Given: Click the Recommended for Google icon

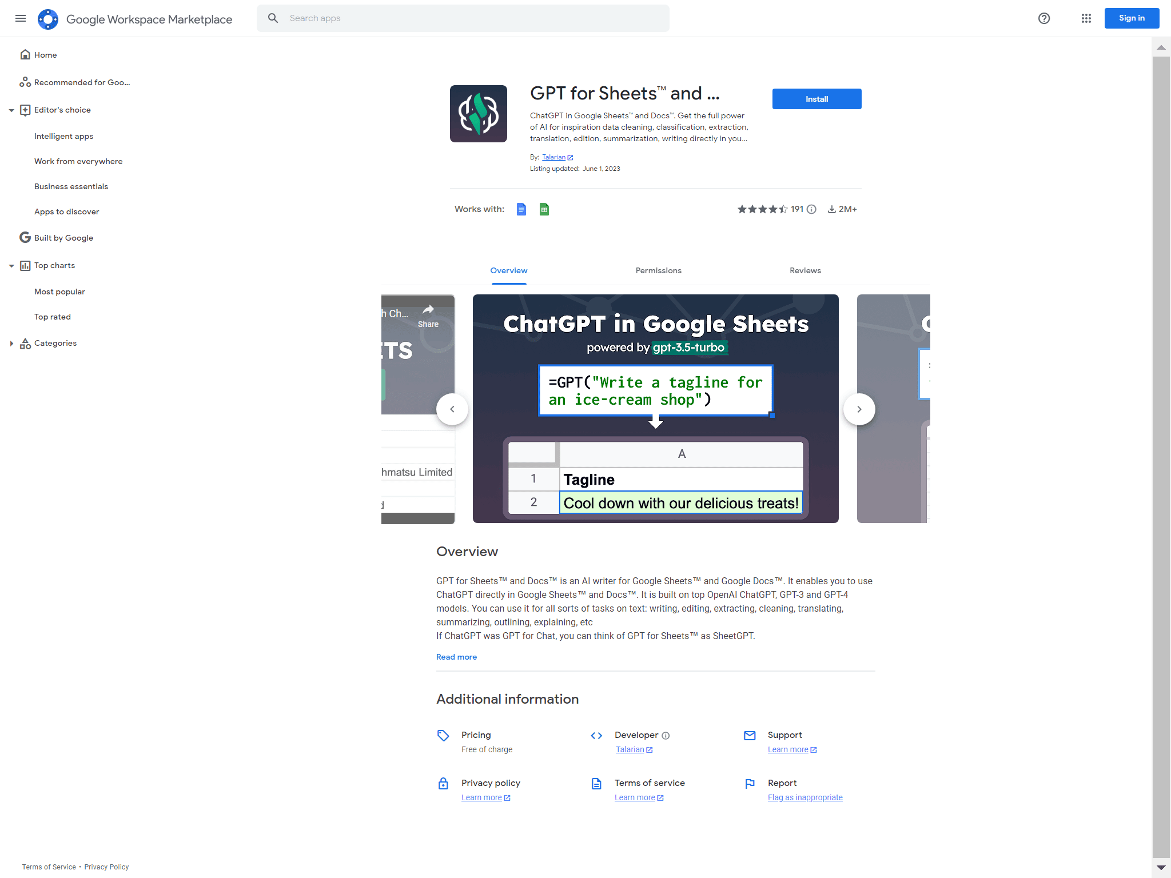Looking at the screenshot, I should click(x=25, y=82).
